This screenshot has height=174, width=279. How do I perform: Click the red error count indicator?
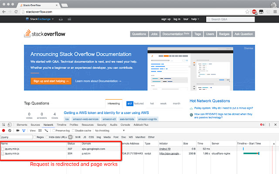262,125
